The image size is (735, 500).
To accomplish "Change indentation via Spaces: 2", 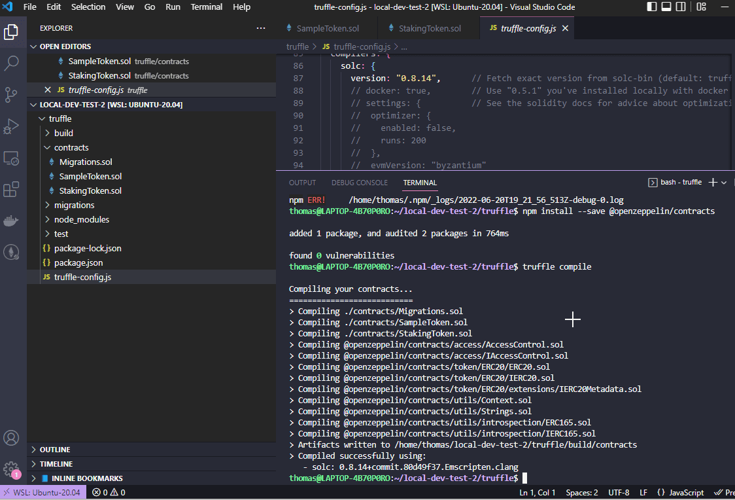I will (x=582, y=493).
